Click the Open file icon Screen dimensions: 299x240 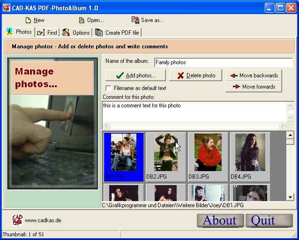(x=82, y=20)
